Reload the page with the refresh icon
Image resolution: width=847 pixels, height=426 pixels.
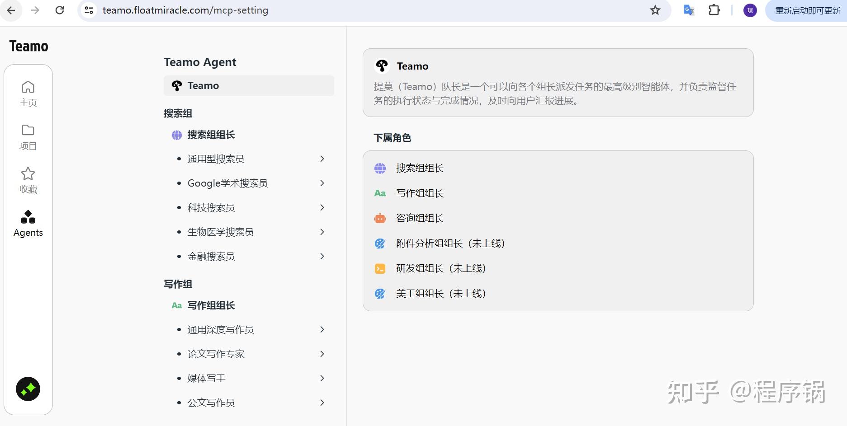(60, 10)
